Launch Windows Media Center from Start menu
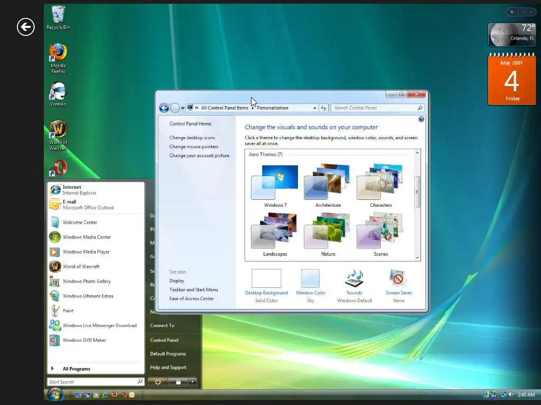This screenshot has width=541, height=405. tap(96, 237)
